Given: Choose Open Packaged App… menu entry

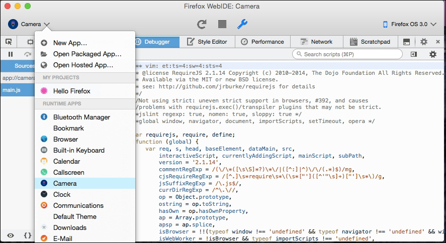Looking at the screenshot, I should click(x=85, y=54).
